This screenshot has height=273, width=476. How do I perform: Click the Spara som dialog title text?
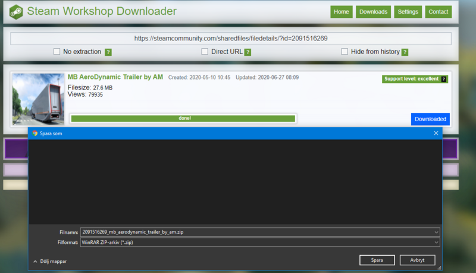pos(51,134)
